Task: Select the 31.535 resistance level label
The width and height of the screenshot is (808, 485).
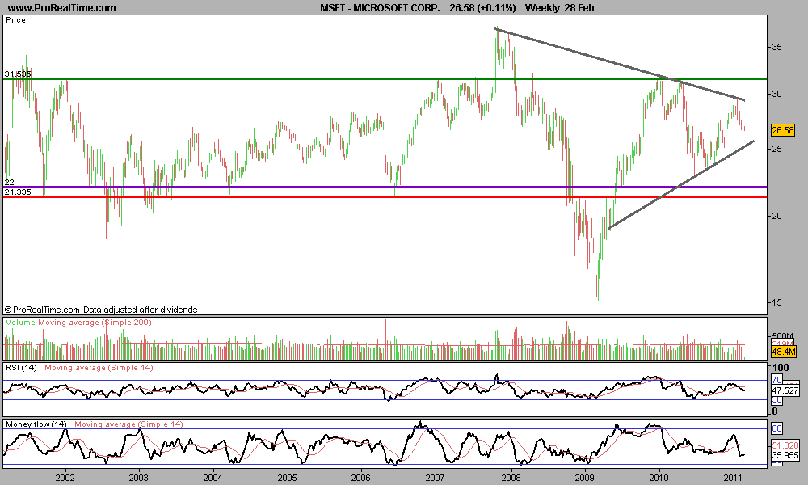Action: tap(18, 74)
